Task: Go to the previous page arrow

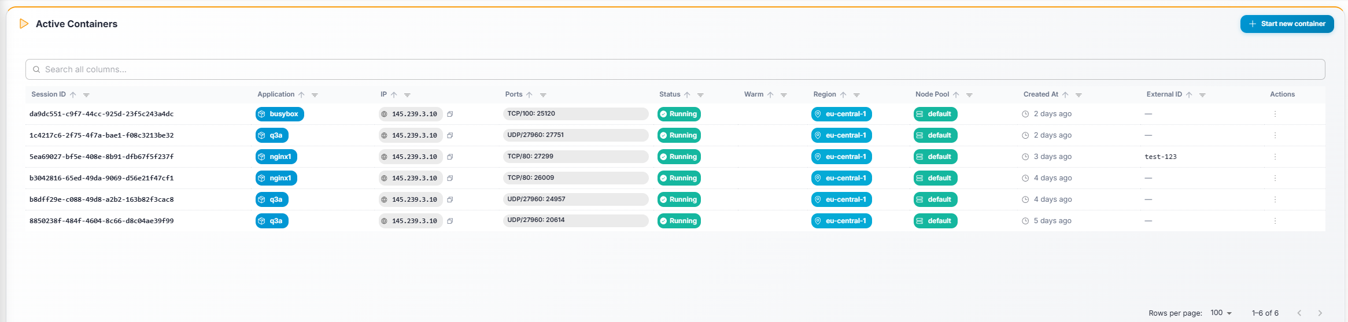Action: [1299, 313]
